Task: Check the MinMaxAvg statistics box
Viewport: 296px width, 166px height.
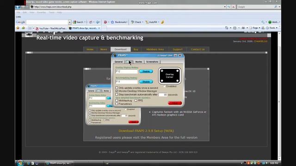Action: tap(117, 101)
